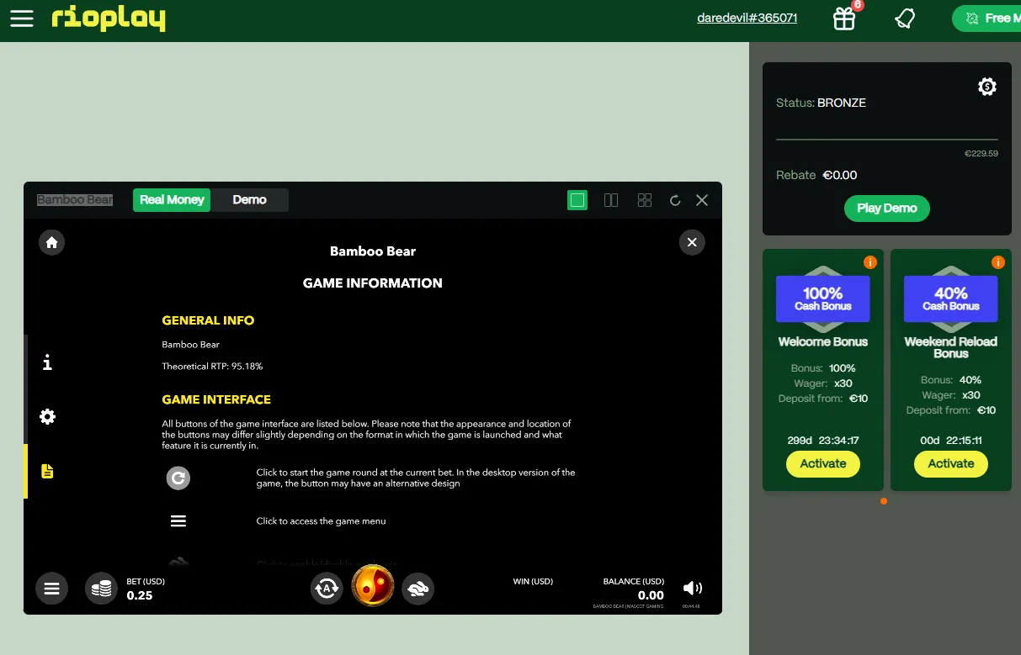Reload the Bamboo Bear game window
The width and height of the screenshot is (1021, 655).
675,200
